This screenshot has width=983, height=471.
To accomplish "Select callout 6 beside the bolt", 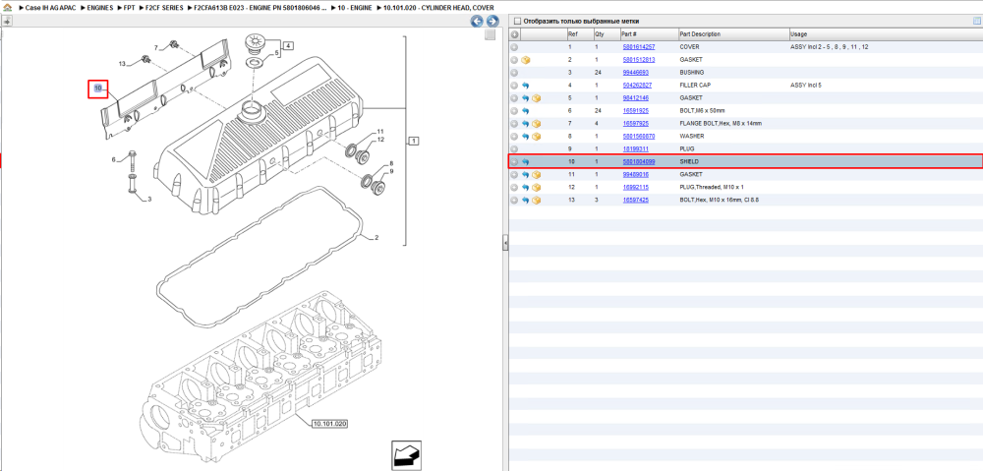I will tap(114, 160).
